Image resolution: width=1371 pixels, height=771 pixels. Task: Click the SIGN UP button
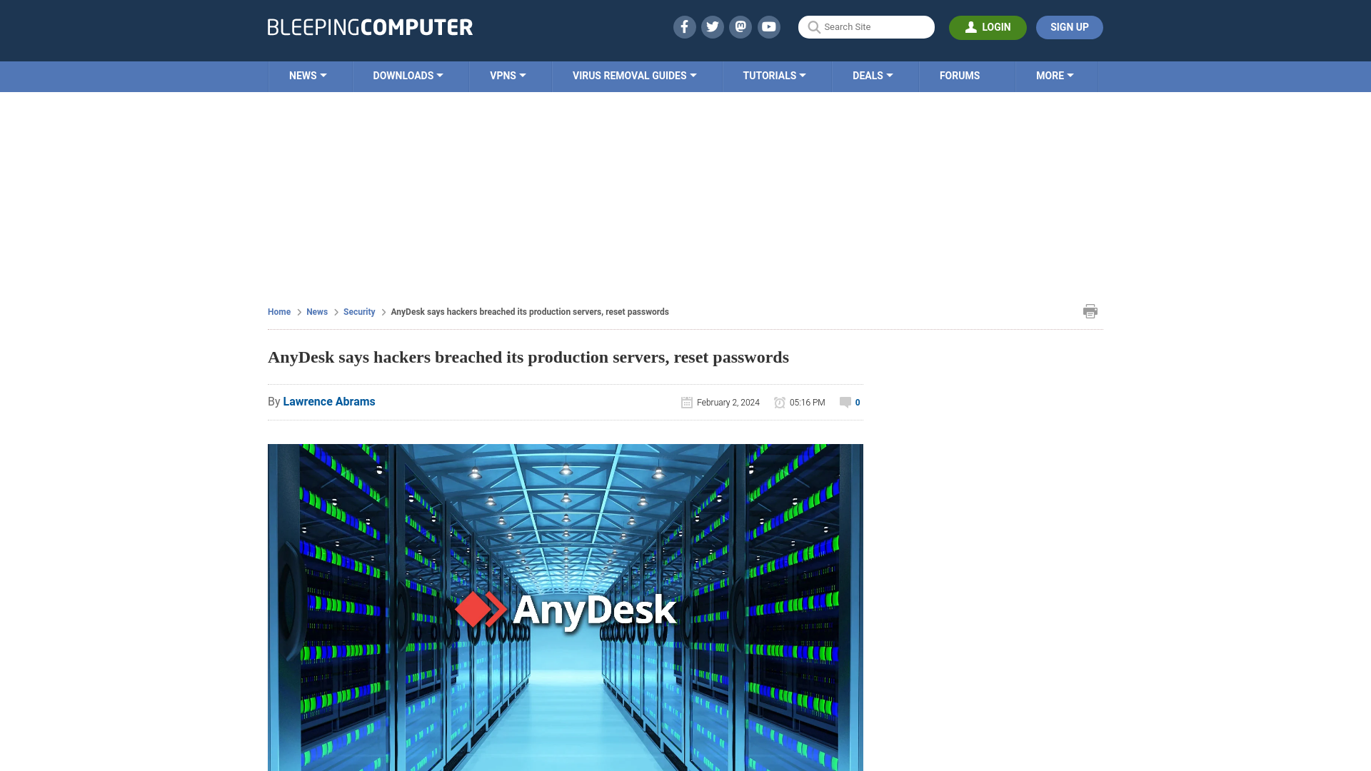pyautogui.click(x=1069, y=26)
